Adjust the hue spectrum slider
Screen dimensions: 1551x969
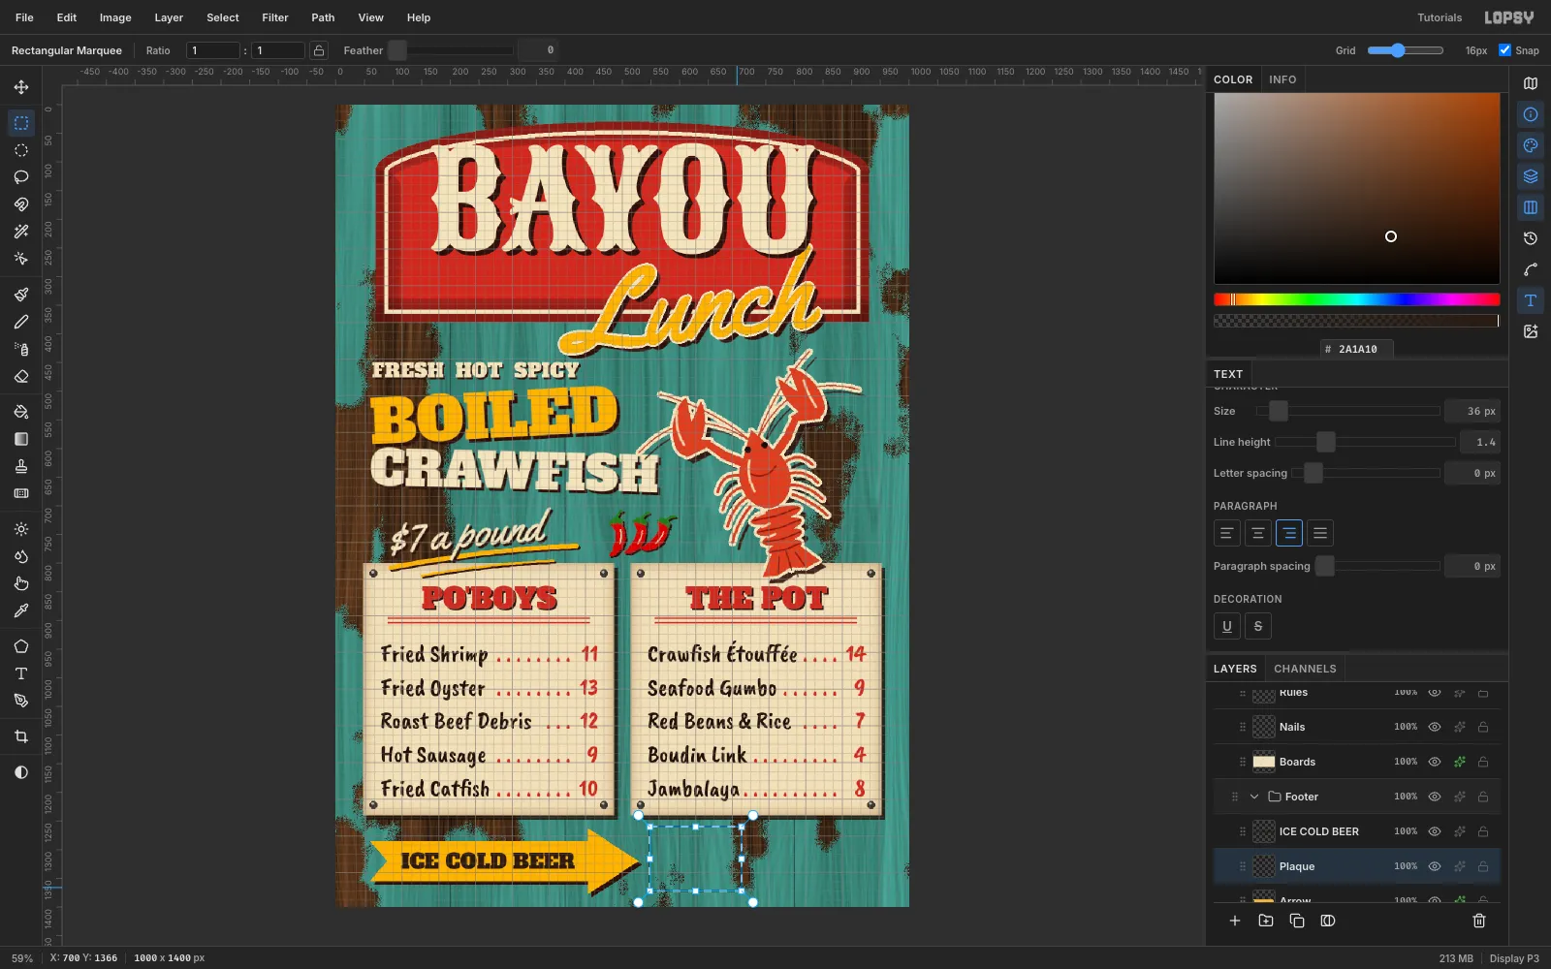tap(1357, 299)
